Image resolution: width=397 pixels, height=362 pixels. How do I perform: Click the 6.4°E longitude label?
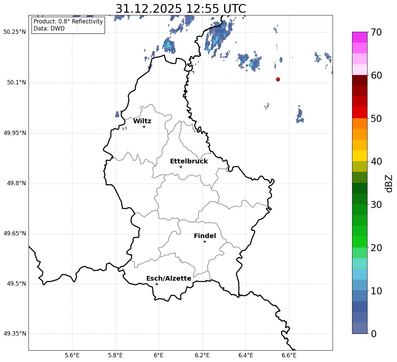coord(245,355)
